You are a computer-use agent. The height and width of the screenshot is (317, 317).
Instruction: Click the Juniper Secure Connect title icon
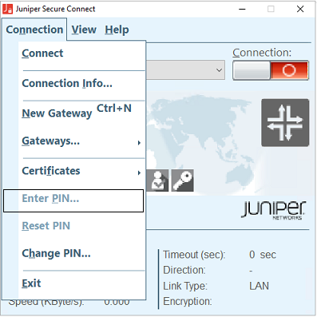click(x=8, y=9)
